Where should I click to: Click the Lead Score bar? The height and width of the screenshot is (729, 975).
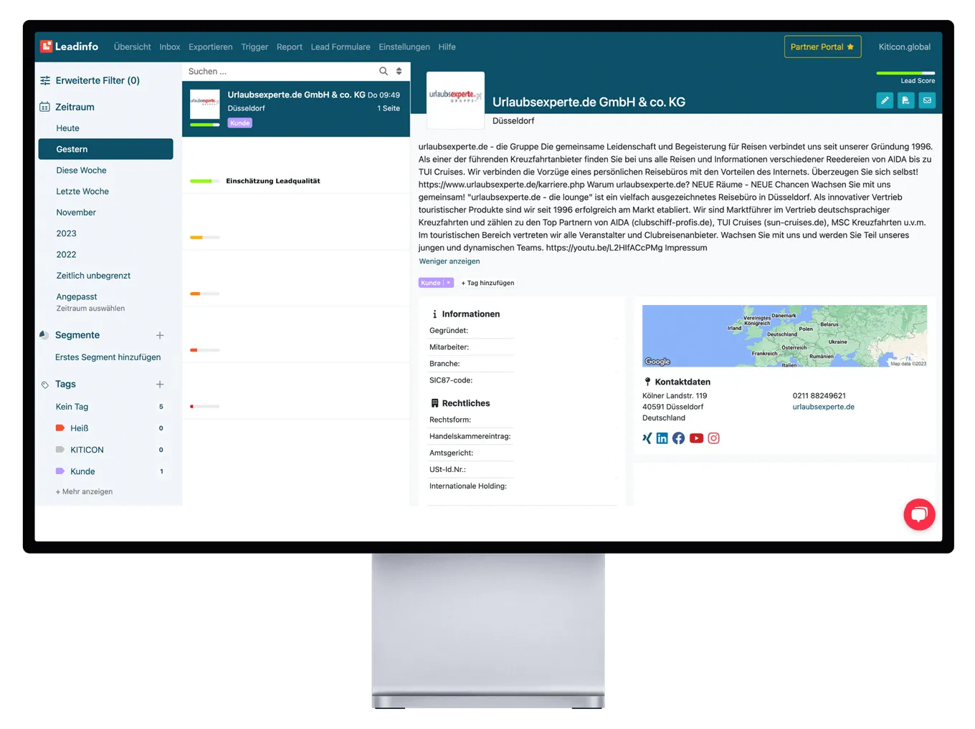905,73
